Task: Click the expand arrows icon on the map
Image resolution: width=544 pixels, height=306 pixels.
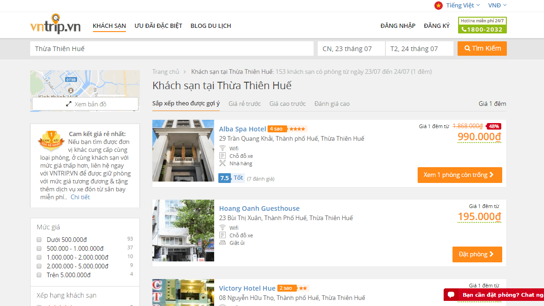Action: (x=69, y=104)
